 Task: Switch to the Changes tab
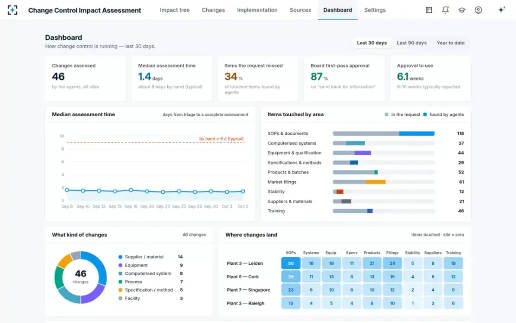(213, 10)
